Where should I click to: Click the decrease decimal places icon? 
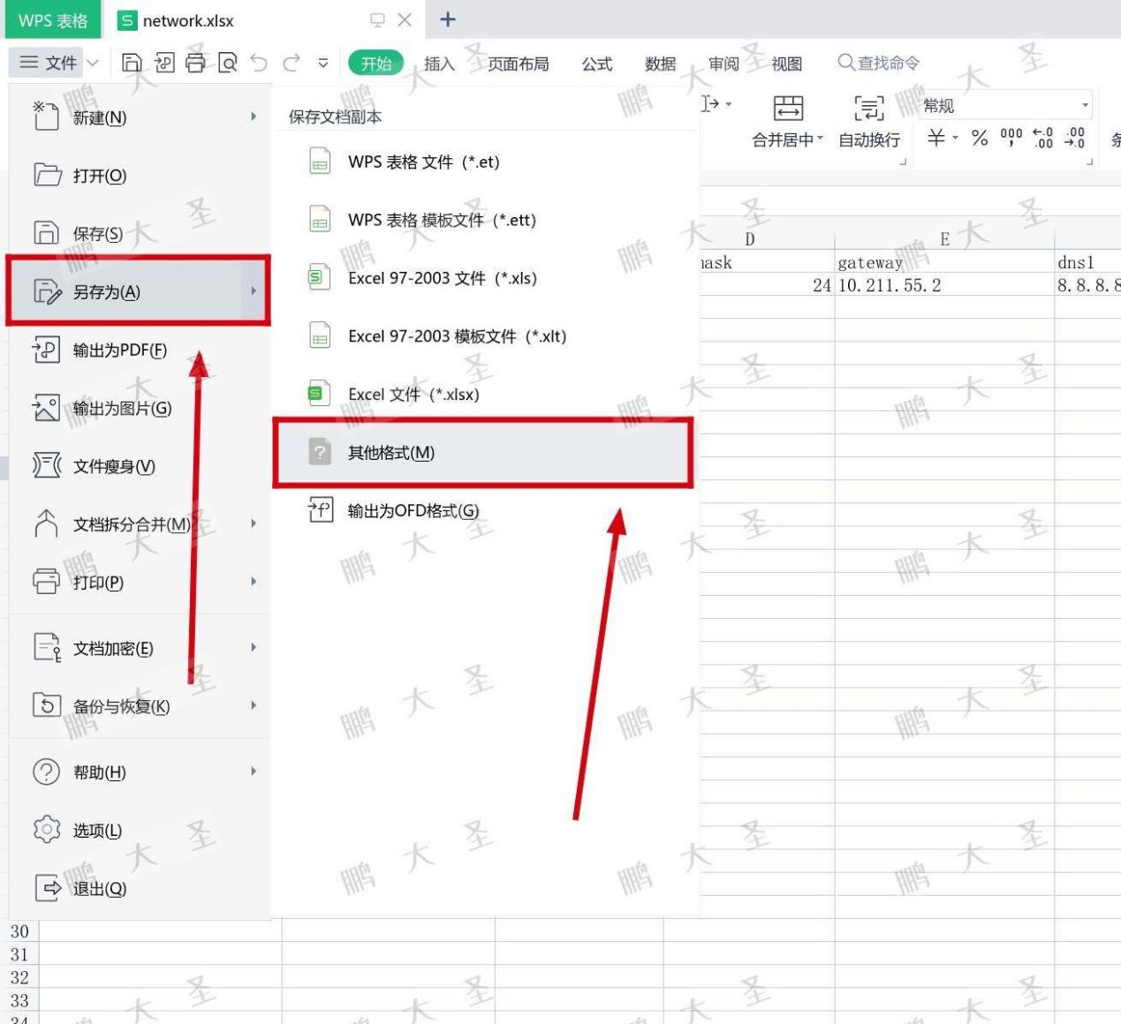(x=1075, y=138)
